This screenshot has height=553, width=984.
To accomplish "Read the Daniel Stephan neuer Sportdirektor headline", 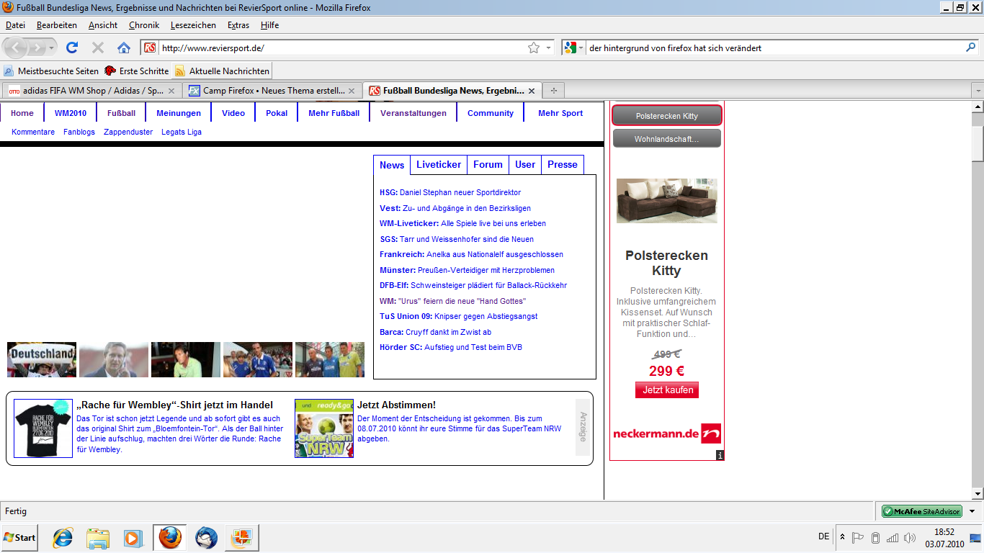I will [x=460, y=192].
